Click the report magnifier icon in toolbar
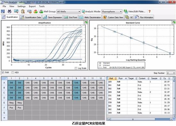Viewport: 176px width, 126px height. tap(23, 11)
